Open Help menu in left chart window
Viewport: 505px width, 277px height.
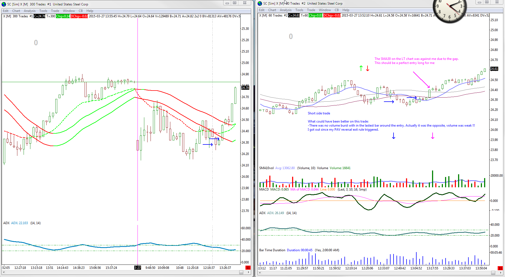coord(90,11)
